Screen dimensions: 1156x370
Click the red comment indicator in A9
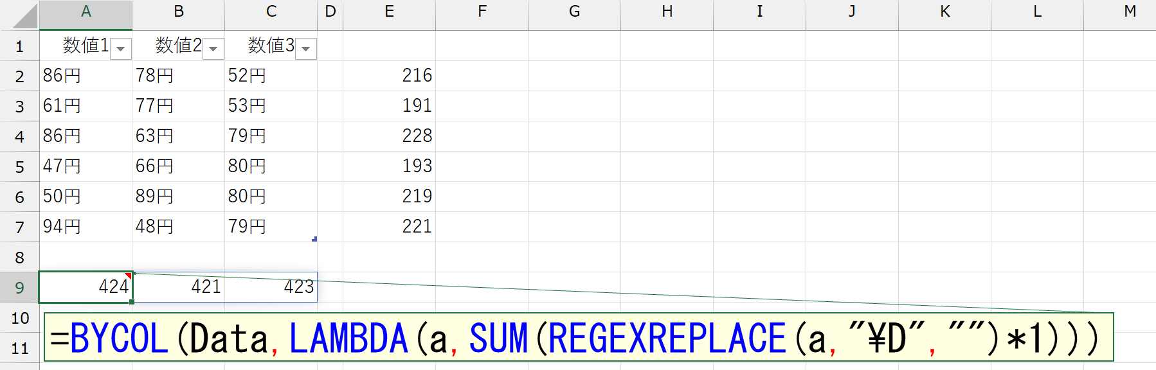[129, 276]
